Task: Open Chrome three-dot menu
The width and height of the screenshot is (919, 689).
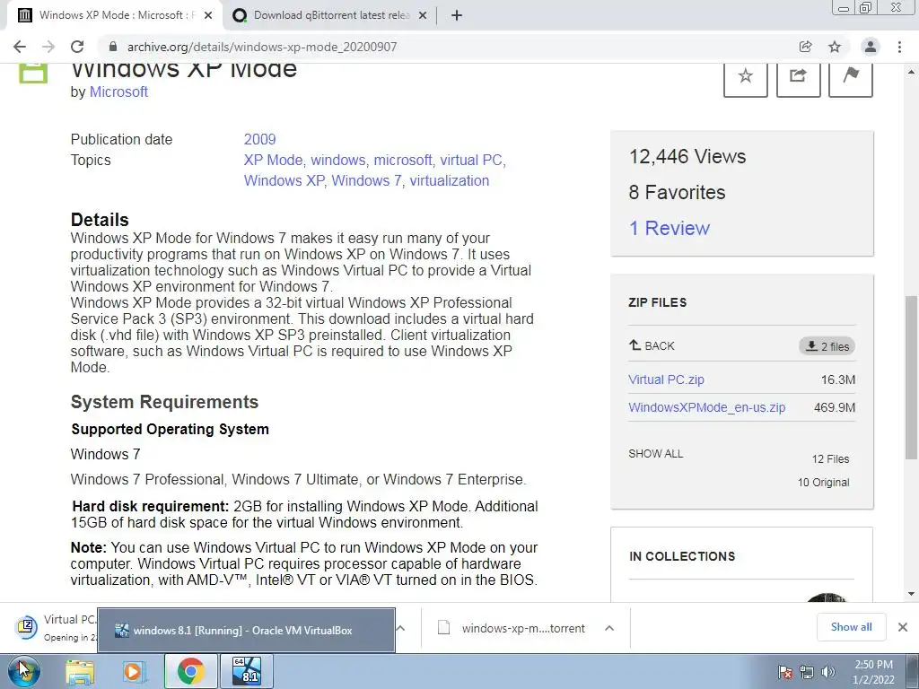Action: coord(899,47)
